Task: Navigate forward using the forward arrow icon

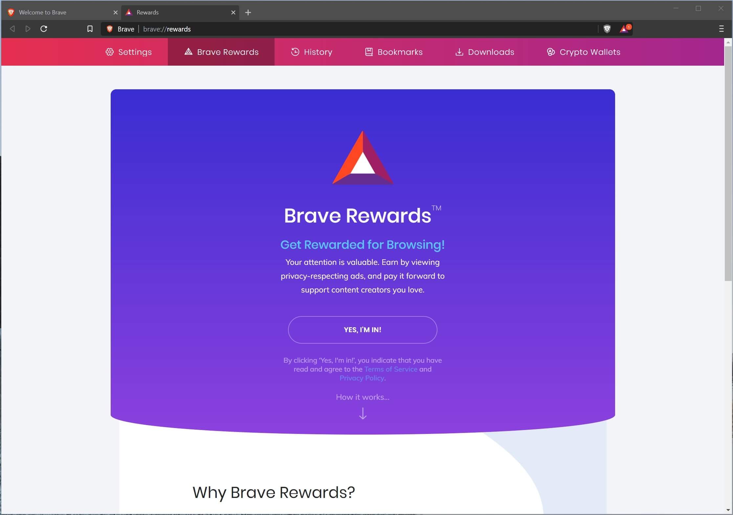Action: click(28, 29)
